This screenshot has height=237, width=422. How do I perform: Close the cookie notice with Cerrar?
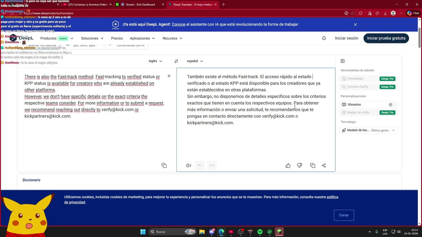(344, 215)
